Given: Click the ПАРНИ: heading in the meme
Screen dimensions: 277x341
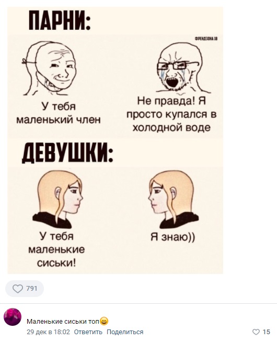Looking at the screenshot, I should pyautogui.click(x=60, y=21).
